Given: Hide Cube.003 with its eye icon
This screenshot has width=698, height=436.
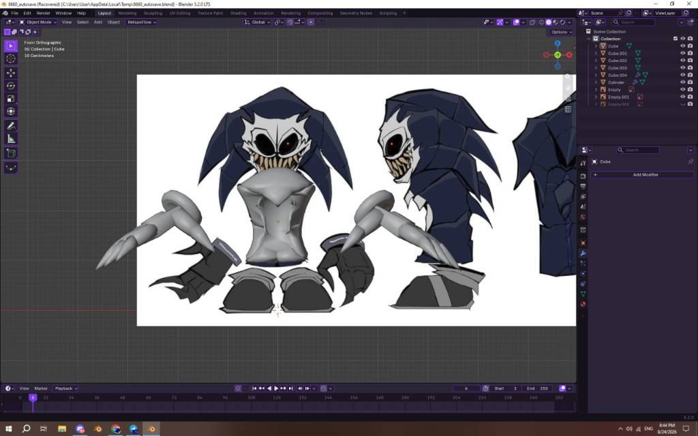Looking at the screenshot, I should pyautogui.click(x=682, y=67).
